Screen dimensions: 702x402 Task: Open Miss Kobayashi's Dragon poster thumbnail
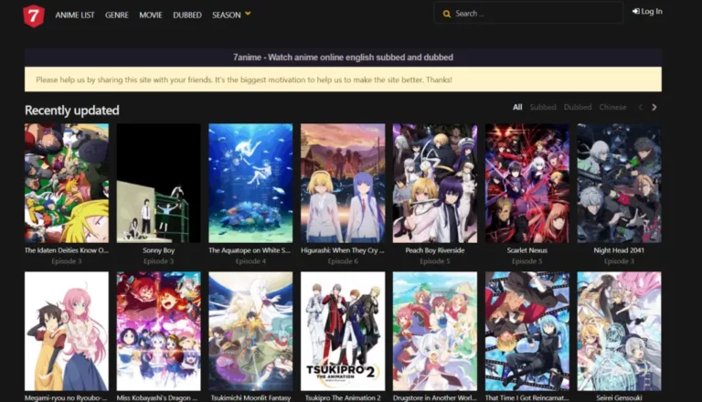(158, 332)
